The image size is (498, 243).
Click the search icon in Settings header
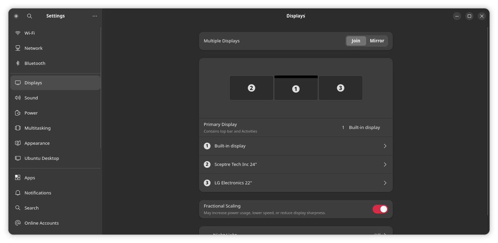(30, 16)
